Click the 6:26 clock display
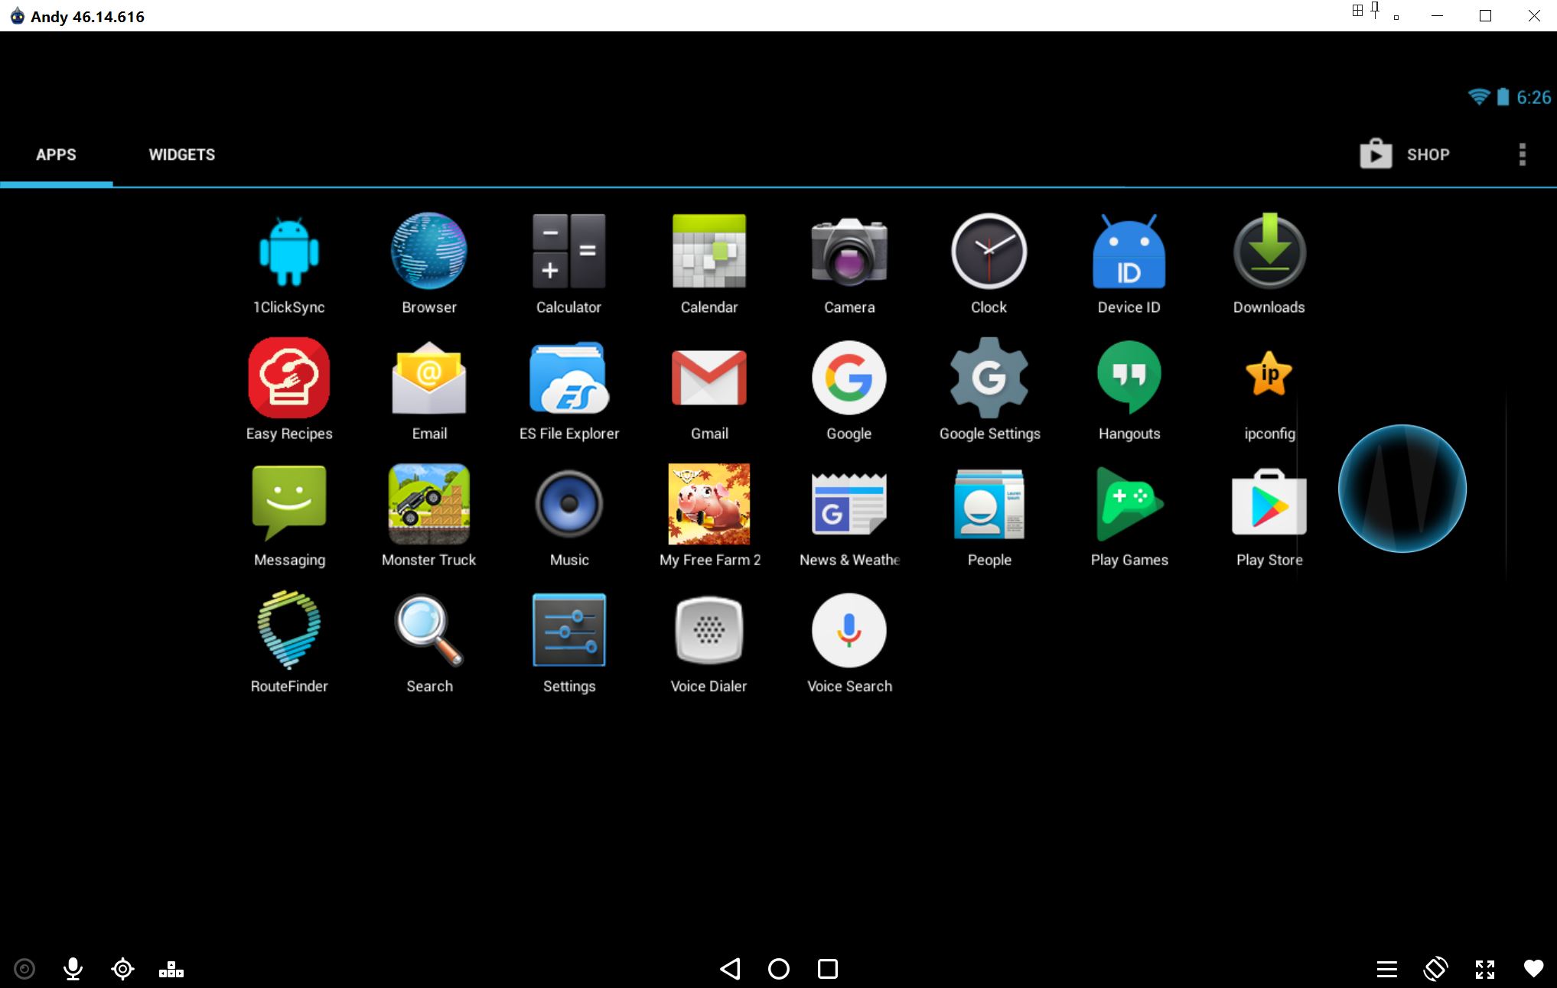 pos(1533,97)
